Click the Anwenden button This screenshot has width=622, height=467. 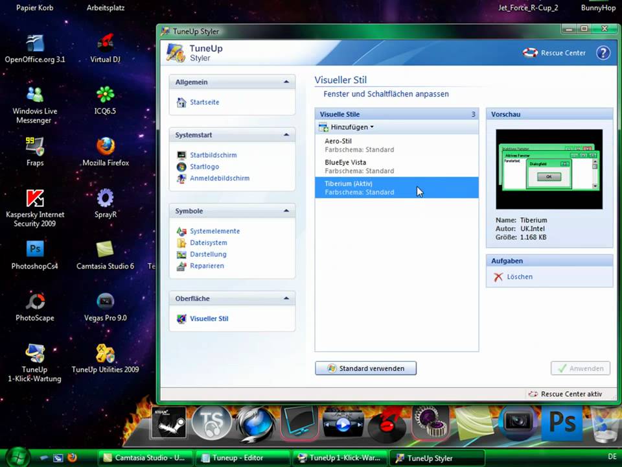point(581,368)
